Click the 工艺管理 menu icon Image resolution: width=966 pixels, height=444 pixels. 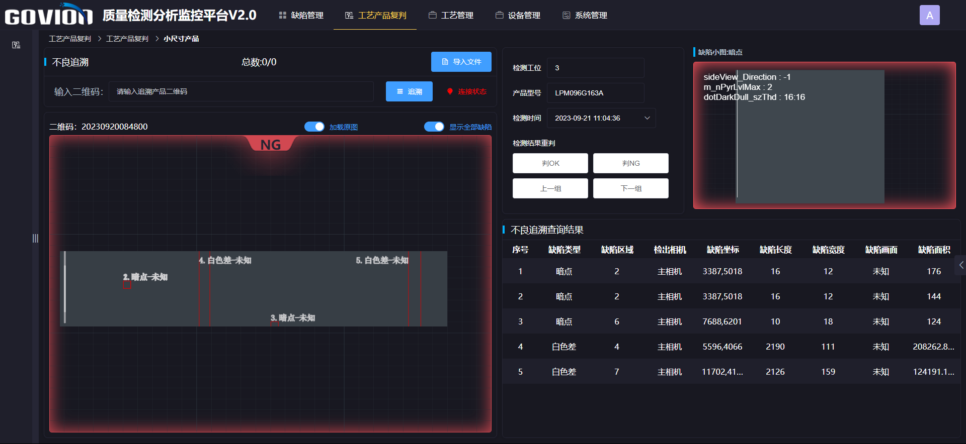pos(432,16)
